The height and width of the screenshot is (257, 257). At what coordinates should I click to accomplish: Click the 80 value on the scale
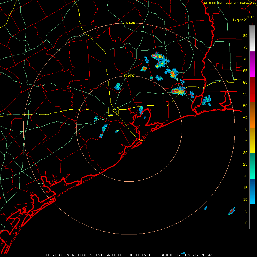[245, 36]
